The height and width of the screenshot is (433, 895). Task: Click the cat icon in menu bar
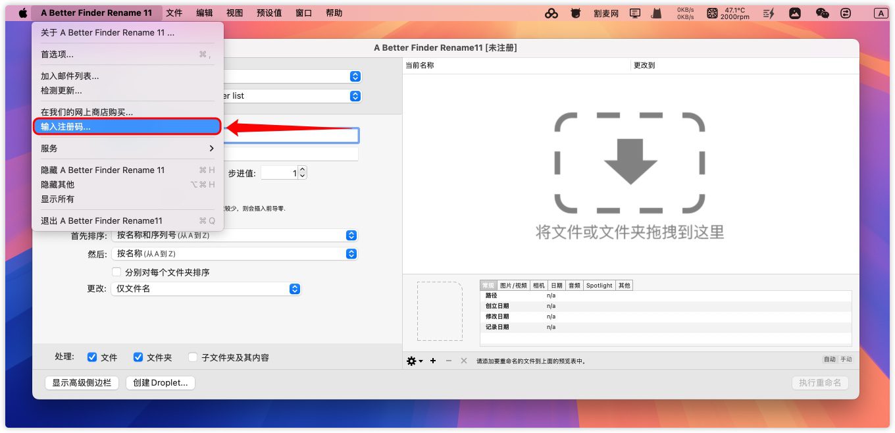(x=656, y=13)
